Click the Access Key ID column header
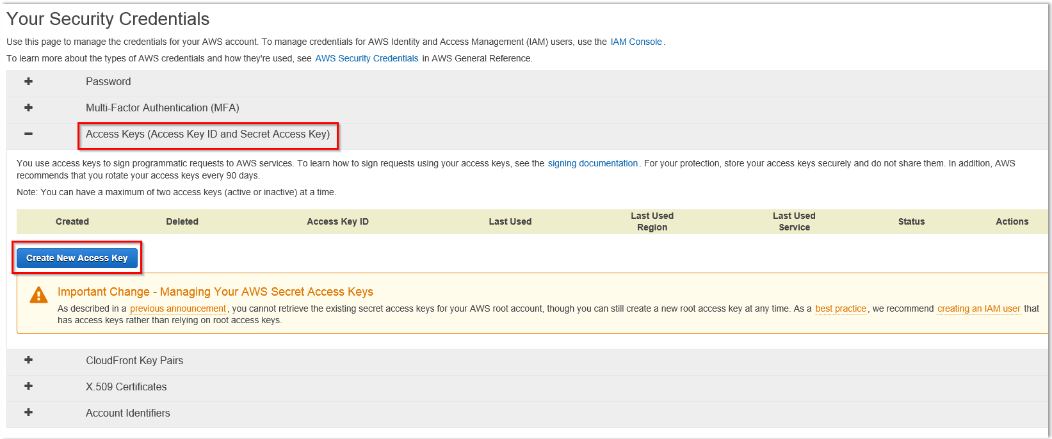 tap(337, 221)
